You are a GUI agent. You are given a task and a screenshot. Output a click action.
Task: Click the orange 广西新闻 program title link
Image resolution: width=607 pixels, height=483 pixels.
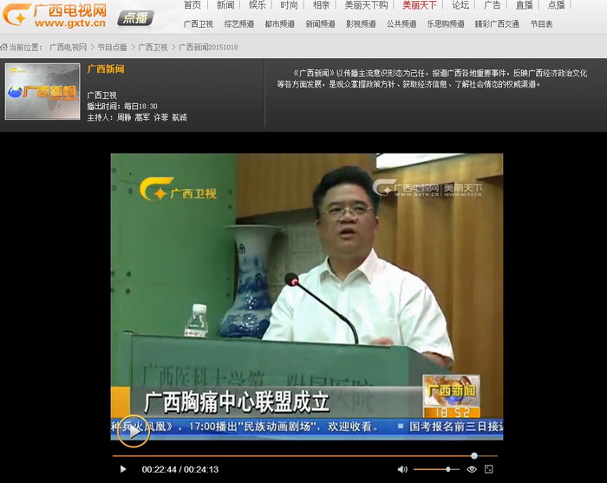coord(106,69)
